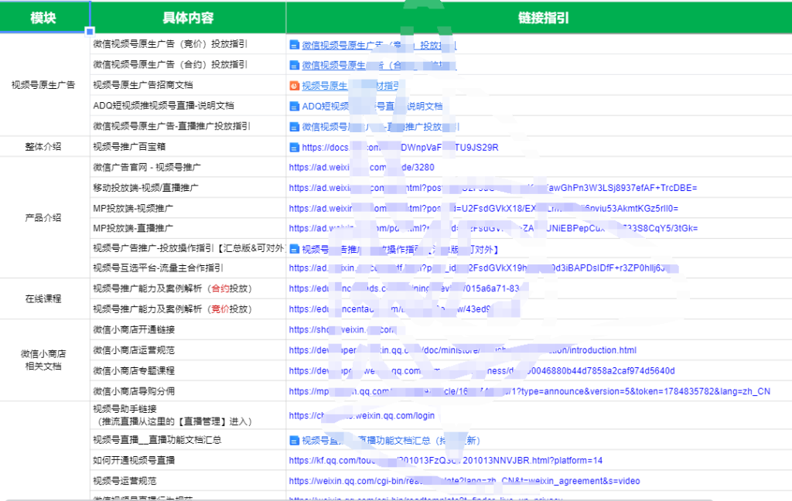Open link ending in caf974d5640d
Screen dimensions: 792x501
(482, 370)
